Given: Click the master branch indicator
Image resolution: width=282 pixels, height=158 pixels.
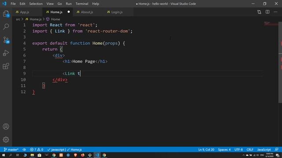Looking at the screenshot, I should 11,150.
